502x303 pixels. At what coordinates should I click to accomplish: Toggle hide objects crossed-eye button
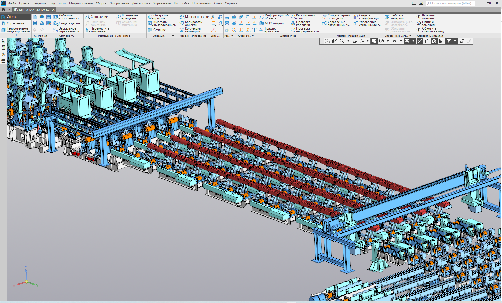[395, 41]
